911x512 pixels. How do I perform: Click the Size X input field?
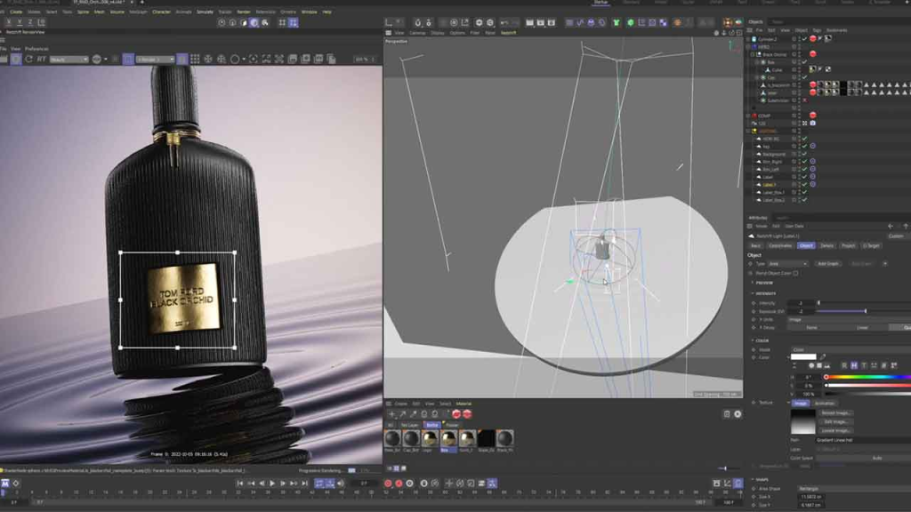point(811,497)
